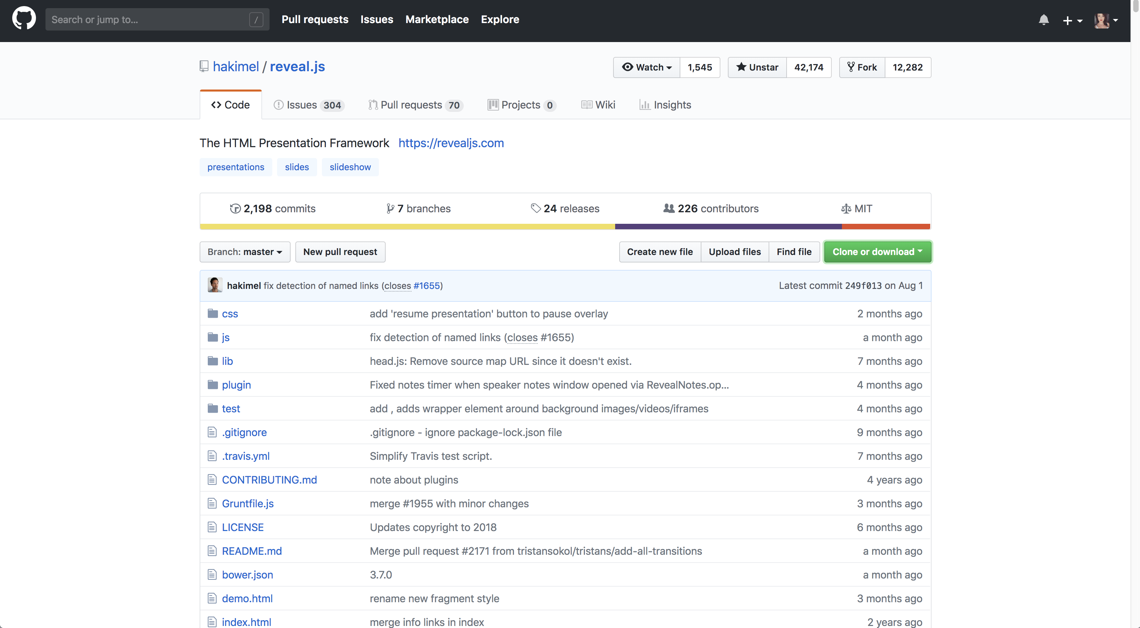Open the hakimel owner link
This screenshot has height=628, width=1140.
tap(236, 66)
